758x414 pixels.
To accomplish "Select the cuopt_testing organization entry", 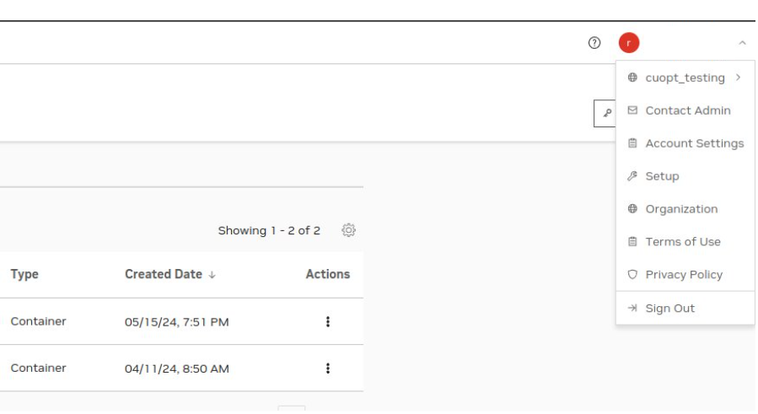I will (685, 78).
